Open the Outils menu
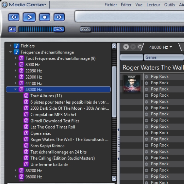This screenshot has height=184, width=184. 169,5
